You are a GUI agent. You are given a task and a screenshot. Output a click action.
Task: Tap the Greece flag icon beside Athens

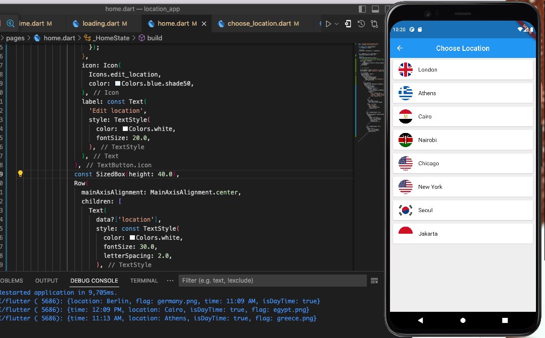pos(405,93)
